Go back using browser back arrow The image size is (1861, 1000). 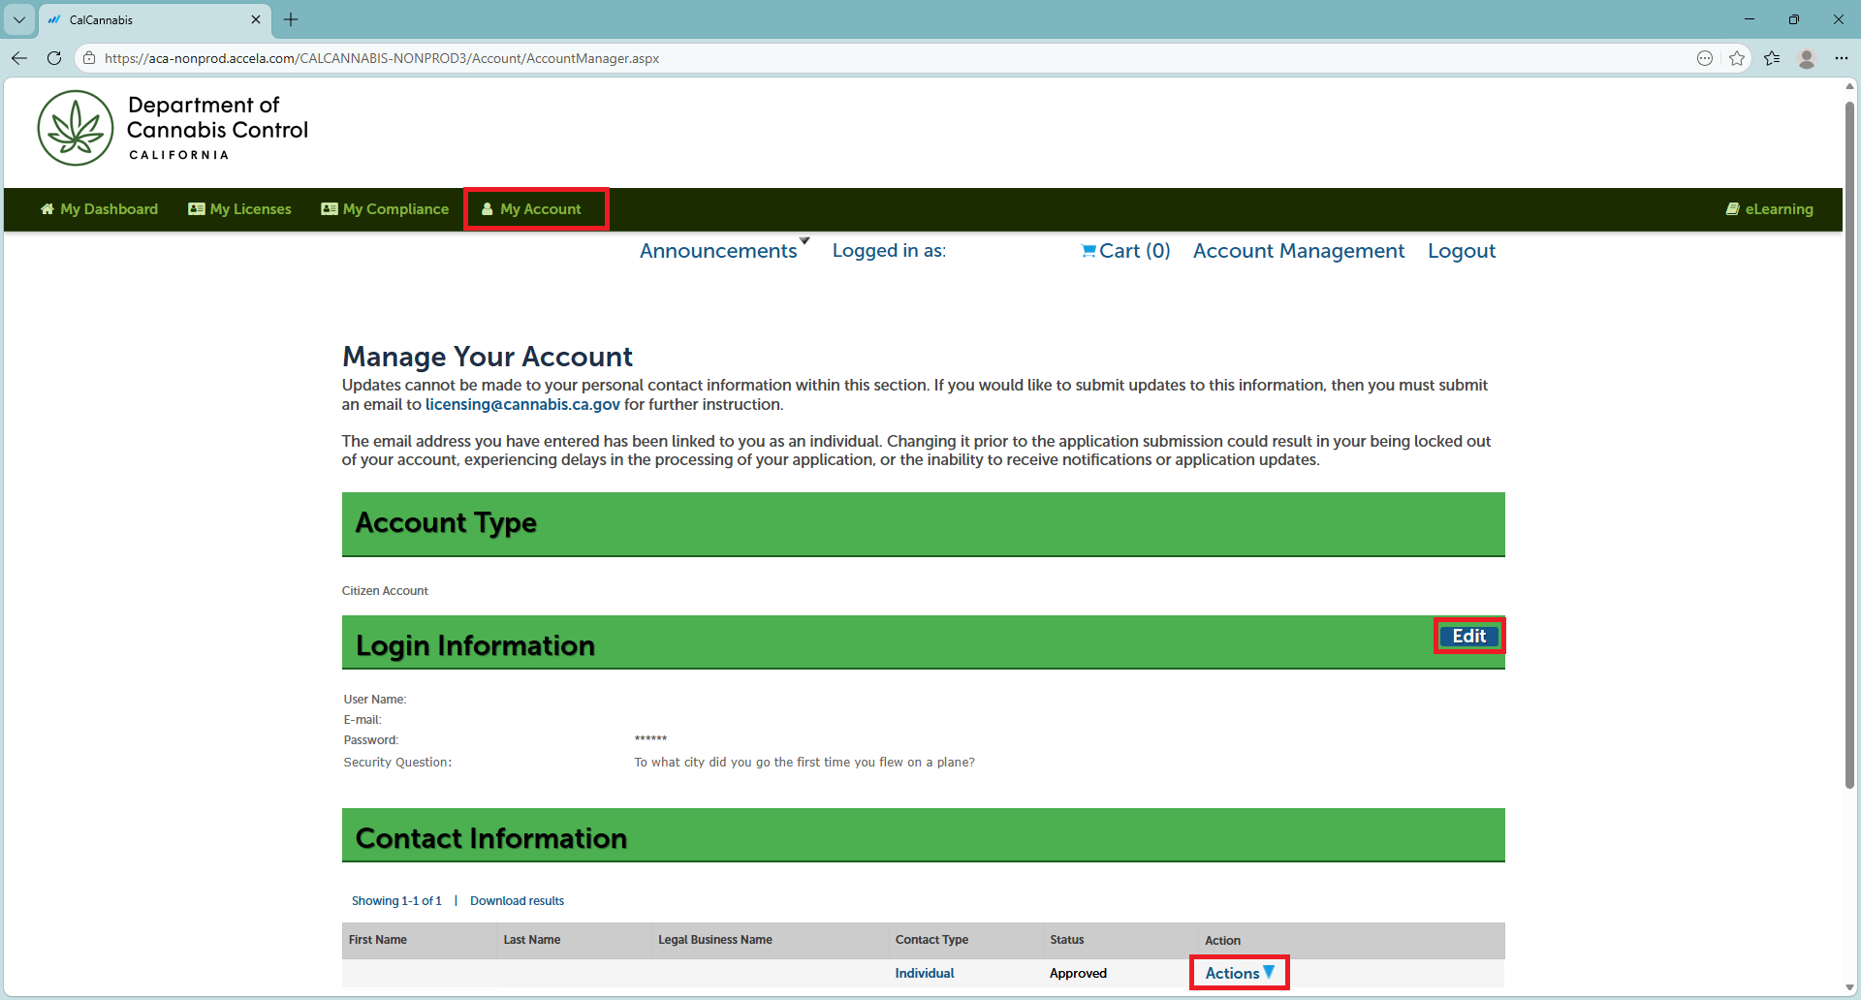point(19,58)
